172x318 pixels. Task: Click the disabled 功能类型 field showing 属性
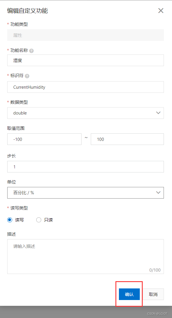(85, 35)
